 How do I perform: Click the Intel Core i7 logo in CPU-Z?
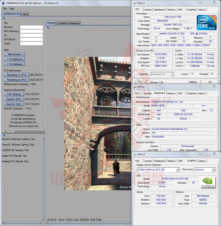(207, 22)
